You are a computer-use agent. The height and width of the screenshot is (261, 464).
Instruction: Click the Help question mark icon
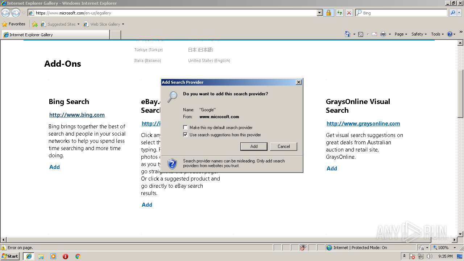click(x=450, y=34)
